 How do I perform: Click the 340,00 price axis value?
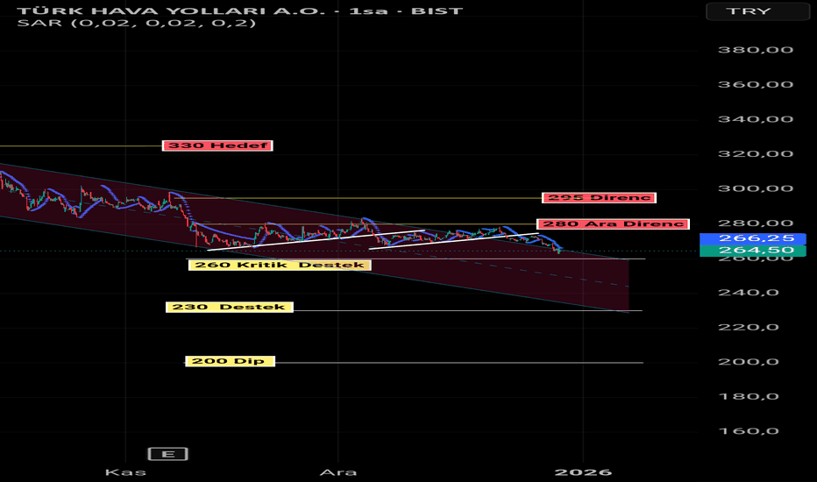tap(756, 119)
